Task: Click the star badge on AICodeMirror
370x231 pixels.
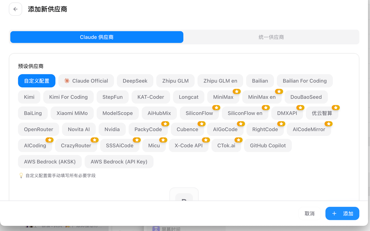Action: [x=329, y=124]
